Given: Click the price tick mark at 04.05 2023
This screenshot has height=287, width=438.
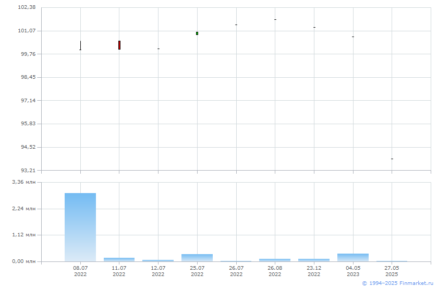Looking at the screenshot, I should [353, 37].
